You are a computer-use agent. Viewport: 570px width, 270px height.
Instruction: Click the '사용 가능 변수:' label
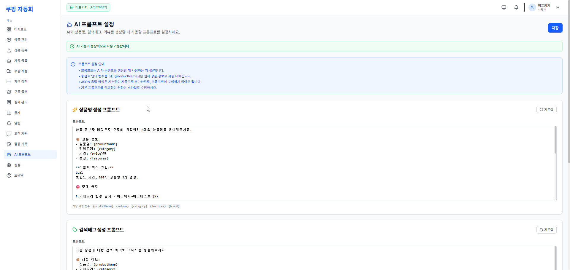[x=82, y=206]
